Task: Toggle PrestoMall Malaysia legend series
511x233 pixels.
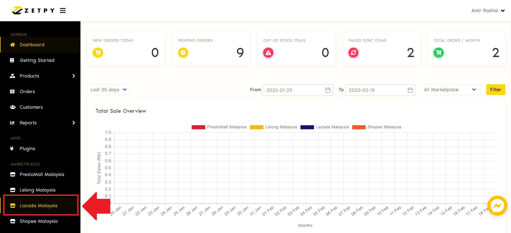Action: pyautogui.click(x=219, y=127)
